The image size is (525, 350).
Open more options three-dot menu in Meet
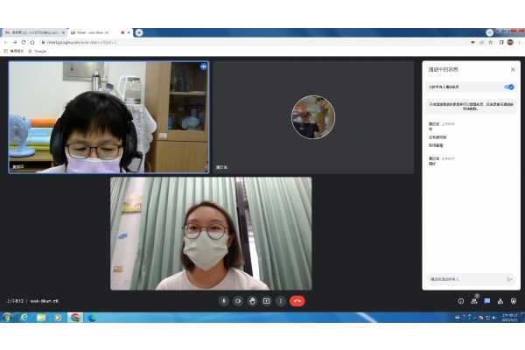pyautogui.click(x=281, y=301)
